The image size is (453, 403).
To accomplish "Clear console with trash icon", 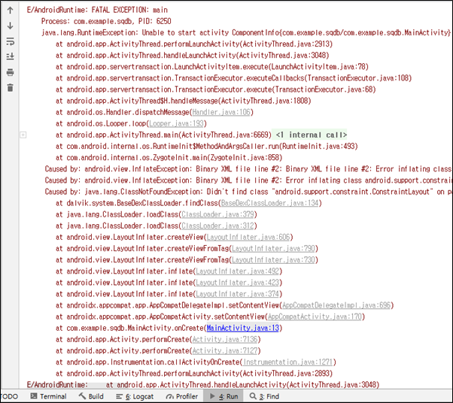I will tap(10, 87).
